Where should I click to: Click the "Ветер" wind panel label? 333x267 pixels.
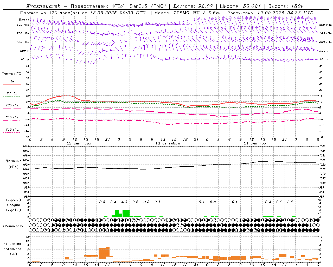pyautogui.click(x=24, y=20)
